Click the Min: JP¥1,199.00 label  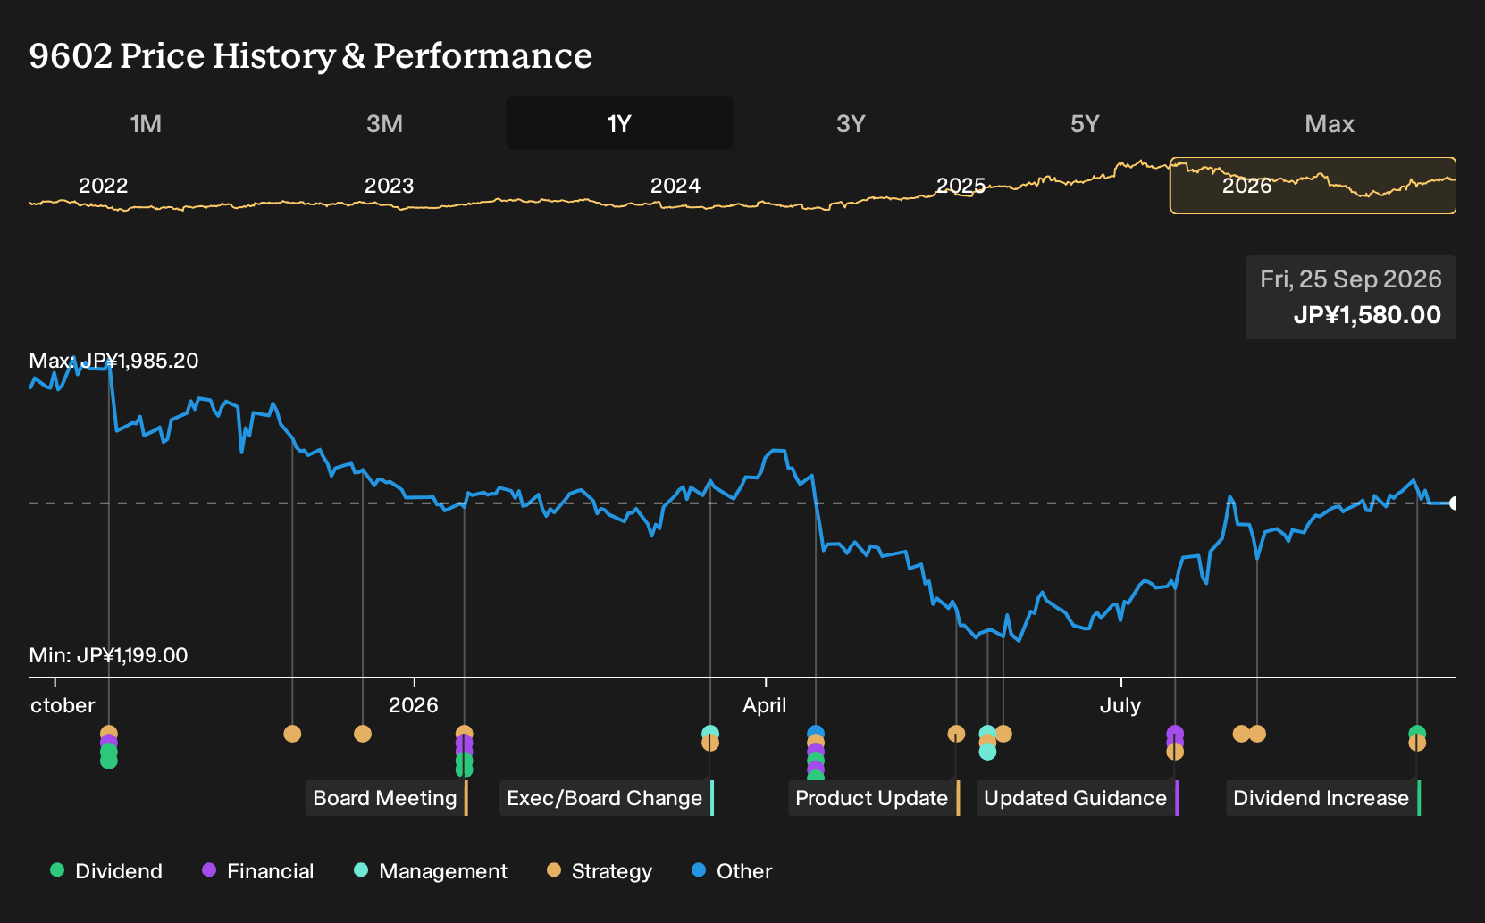pyautogui.click(x=109, y=655)
